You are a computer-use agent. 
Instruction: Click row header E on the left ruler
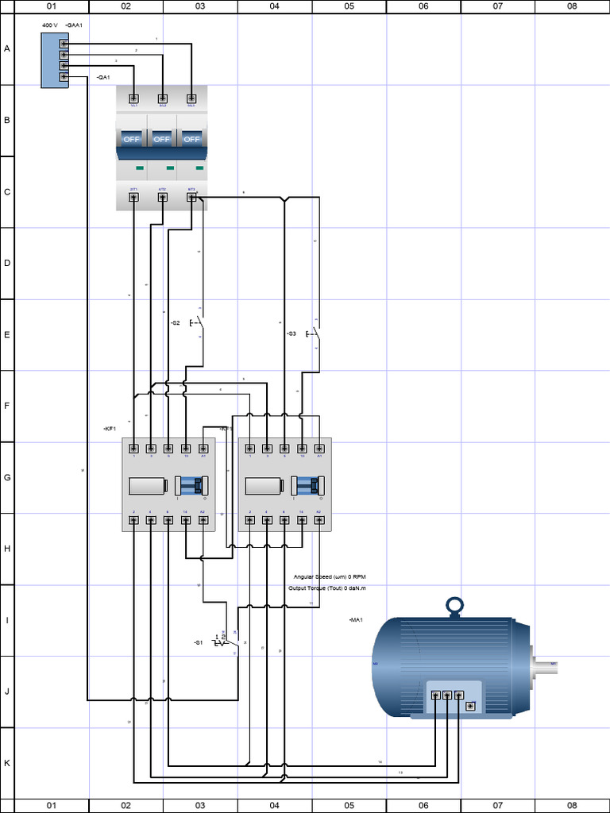tap(7, 334)
